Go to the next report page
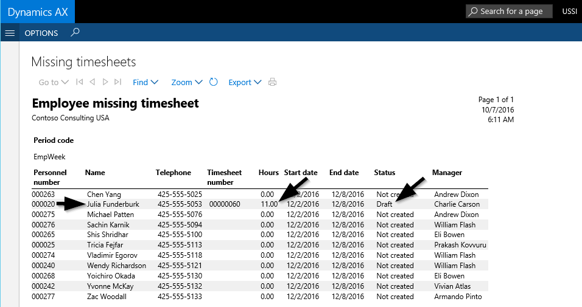The height and width of the screenshot is (307, 582). pos(105,82)
